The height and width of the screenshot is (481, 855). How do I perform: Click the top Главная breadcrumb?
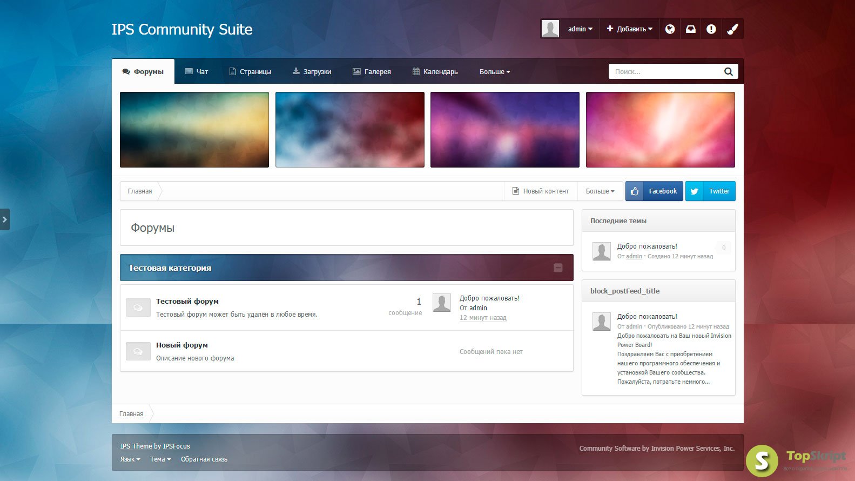140,191
